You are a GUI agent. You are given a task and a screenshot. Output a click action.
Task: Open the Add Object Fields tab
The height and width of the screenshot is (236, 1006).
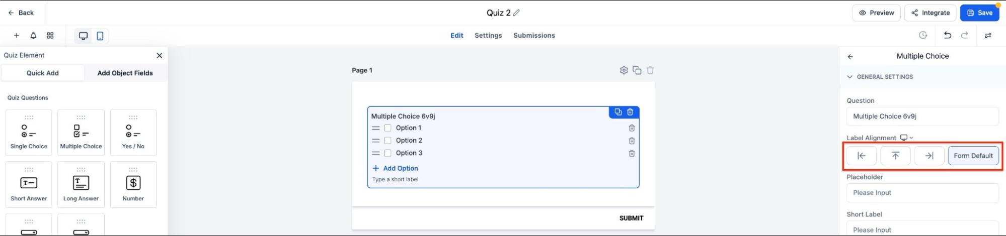pyautogui.click(x=125, y=73)
